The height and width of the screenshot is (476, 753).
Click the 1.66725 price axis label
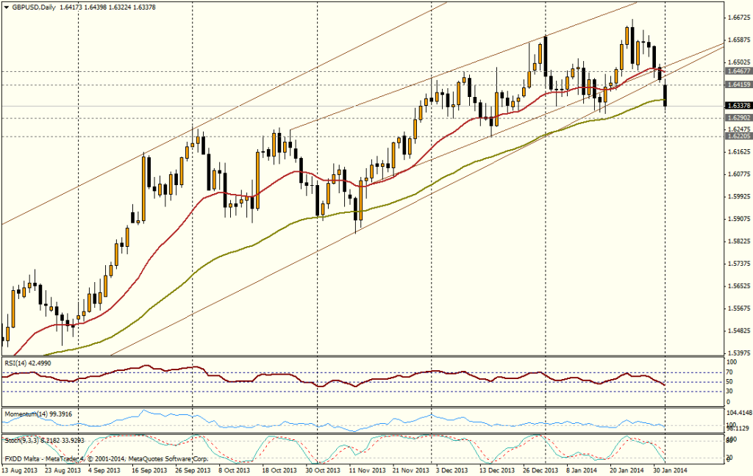pos(737,17)
